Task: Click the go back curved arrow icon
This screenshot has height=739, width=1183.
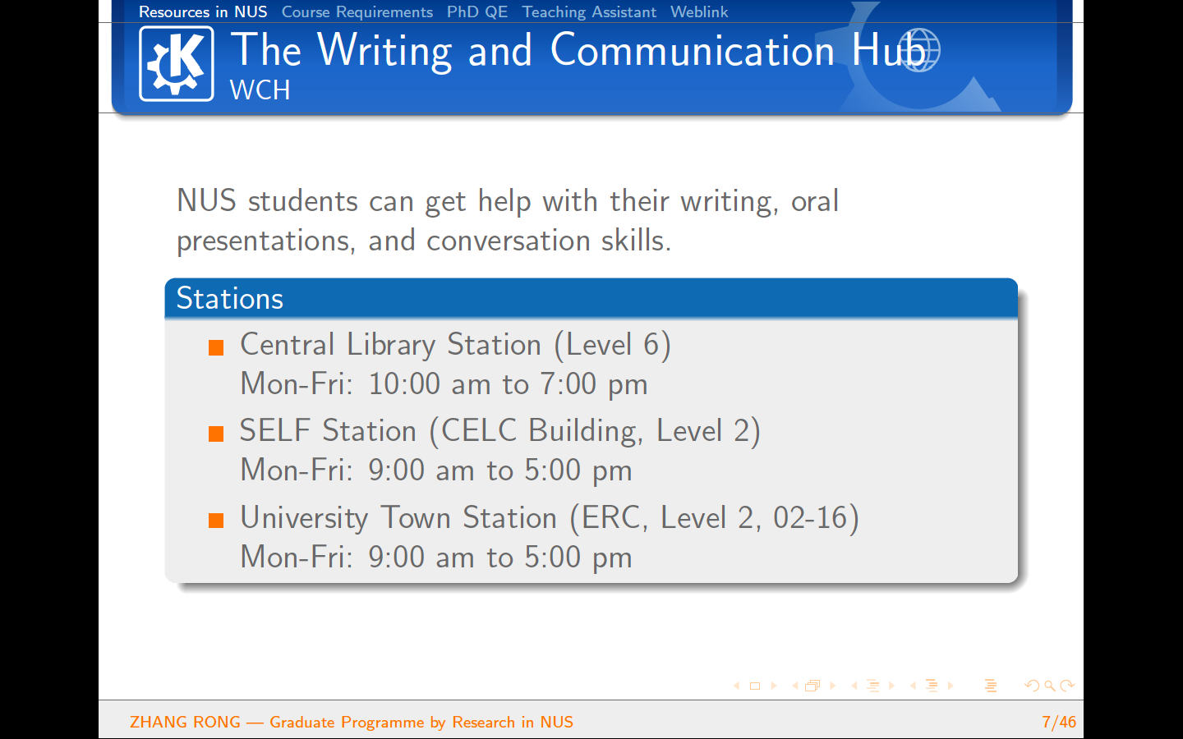Action: click(1032, 686)
